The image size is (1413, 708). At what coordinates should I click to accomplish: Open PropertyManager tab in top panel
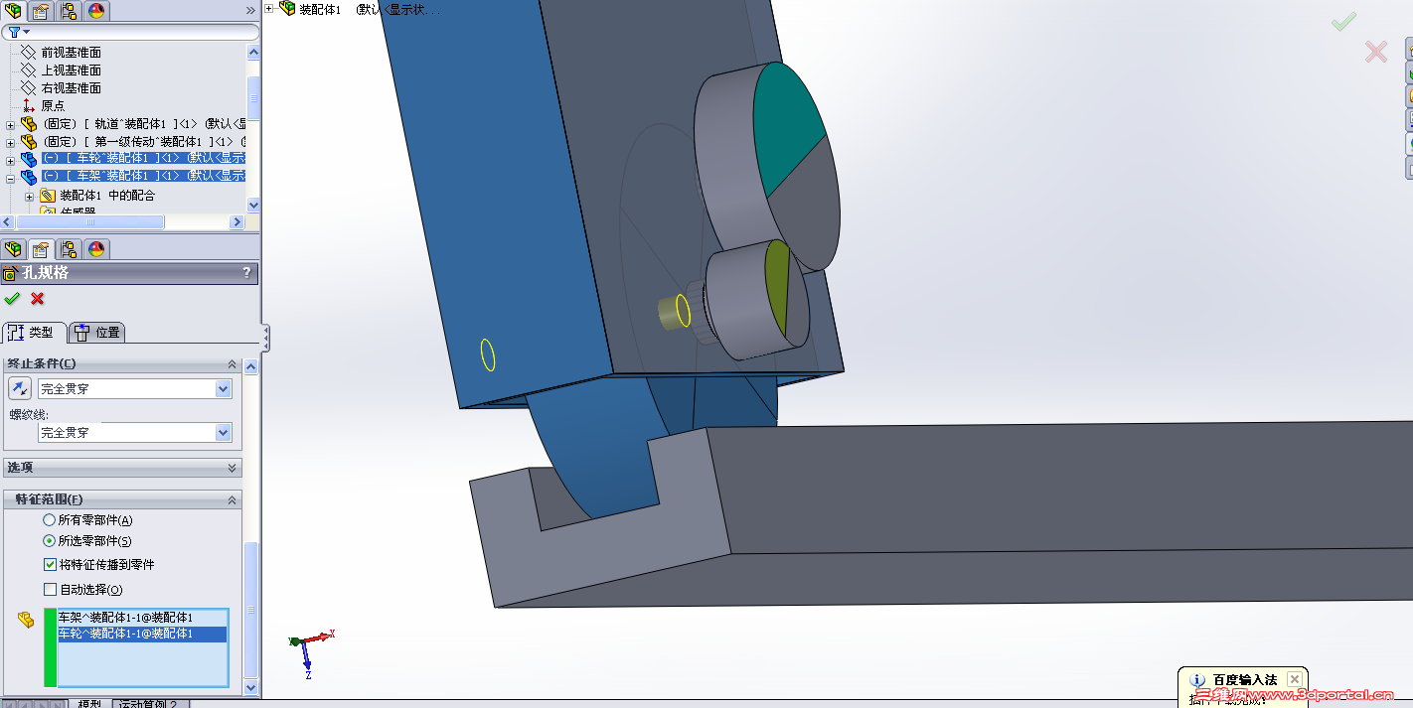(41, 11)
